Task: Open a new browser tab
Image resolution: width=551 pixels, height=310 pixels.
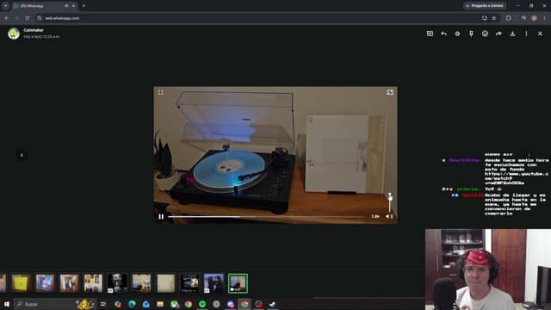Action: (84, 6)
